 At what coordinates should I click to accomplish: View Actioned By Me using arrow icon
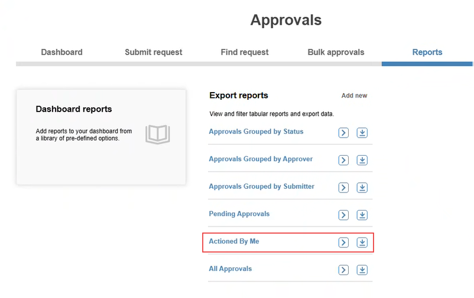[343, 243]
